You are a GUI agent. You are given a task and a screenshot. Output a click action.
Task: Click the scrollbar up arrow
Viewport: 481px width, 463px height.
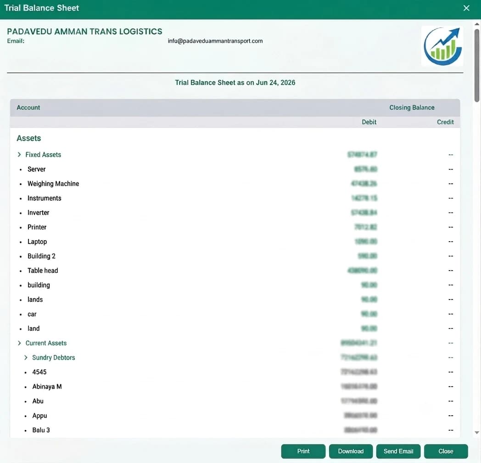coord(477,24)
